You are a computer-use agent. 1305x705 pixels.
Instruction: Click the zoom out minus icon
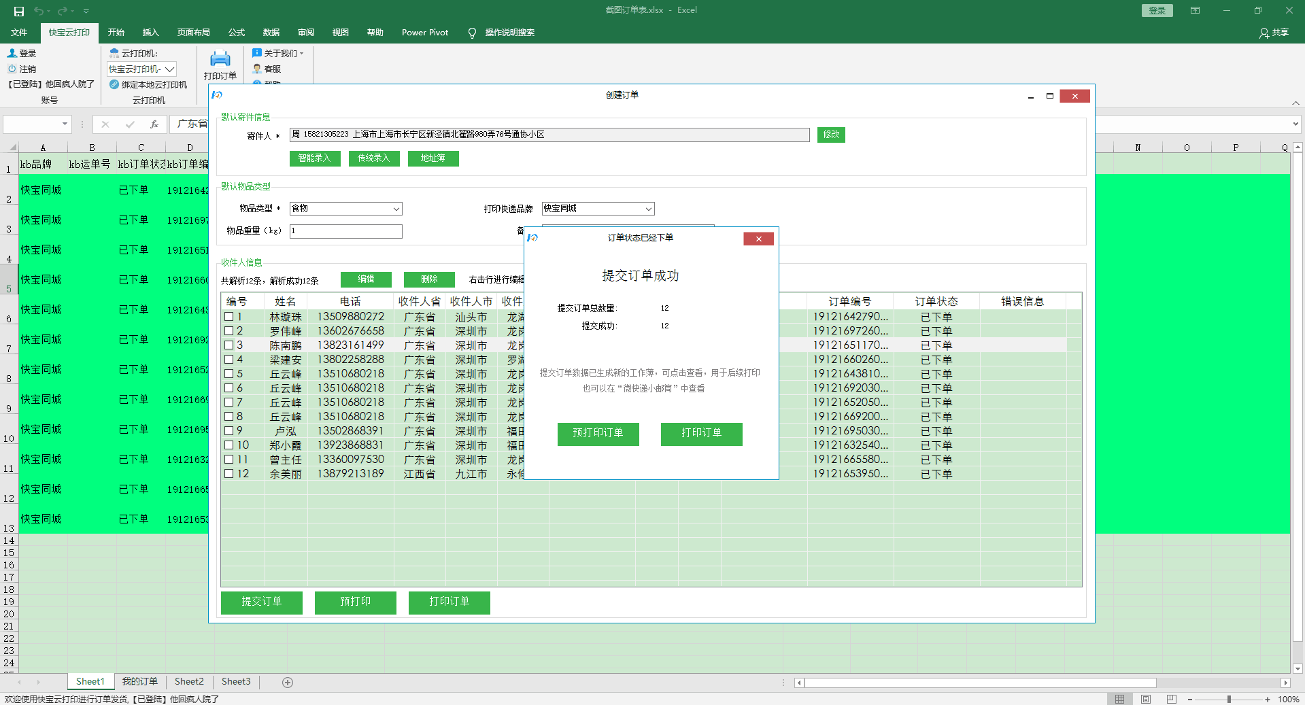(1190, 699)
